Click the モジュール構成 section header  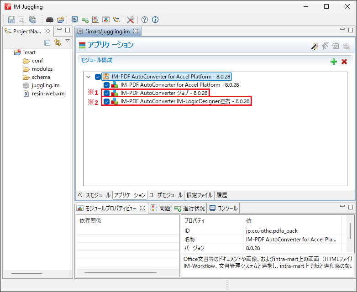[x=96, y=60]
